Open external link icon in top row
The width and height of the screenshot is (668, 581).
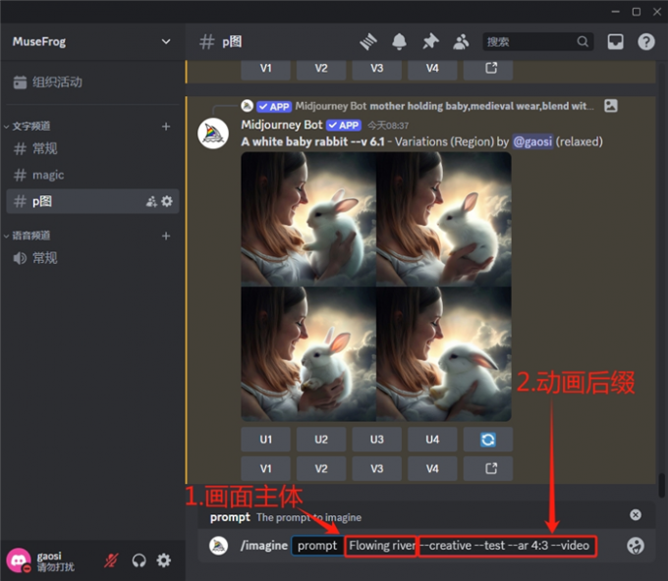(488, 69)
